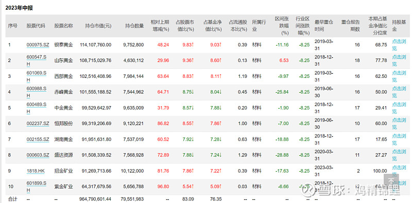Image resolution: width=412 pixels, height=203 pixels.
Task: Click the 股票代码 column header
Action: [x=36, y=26]
